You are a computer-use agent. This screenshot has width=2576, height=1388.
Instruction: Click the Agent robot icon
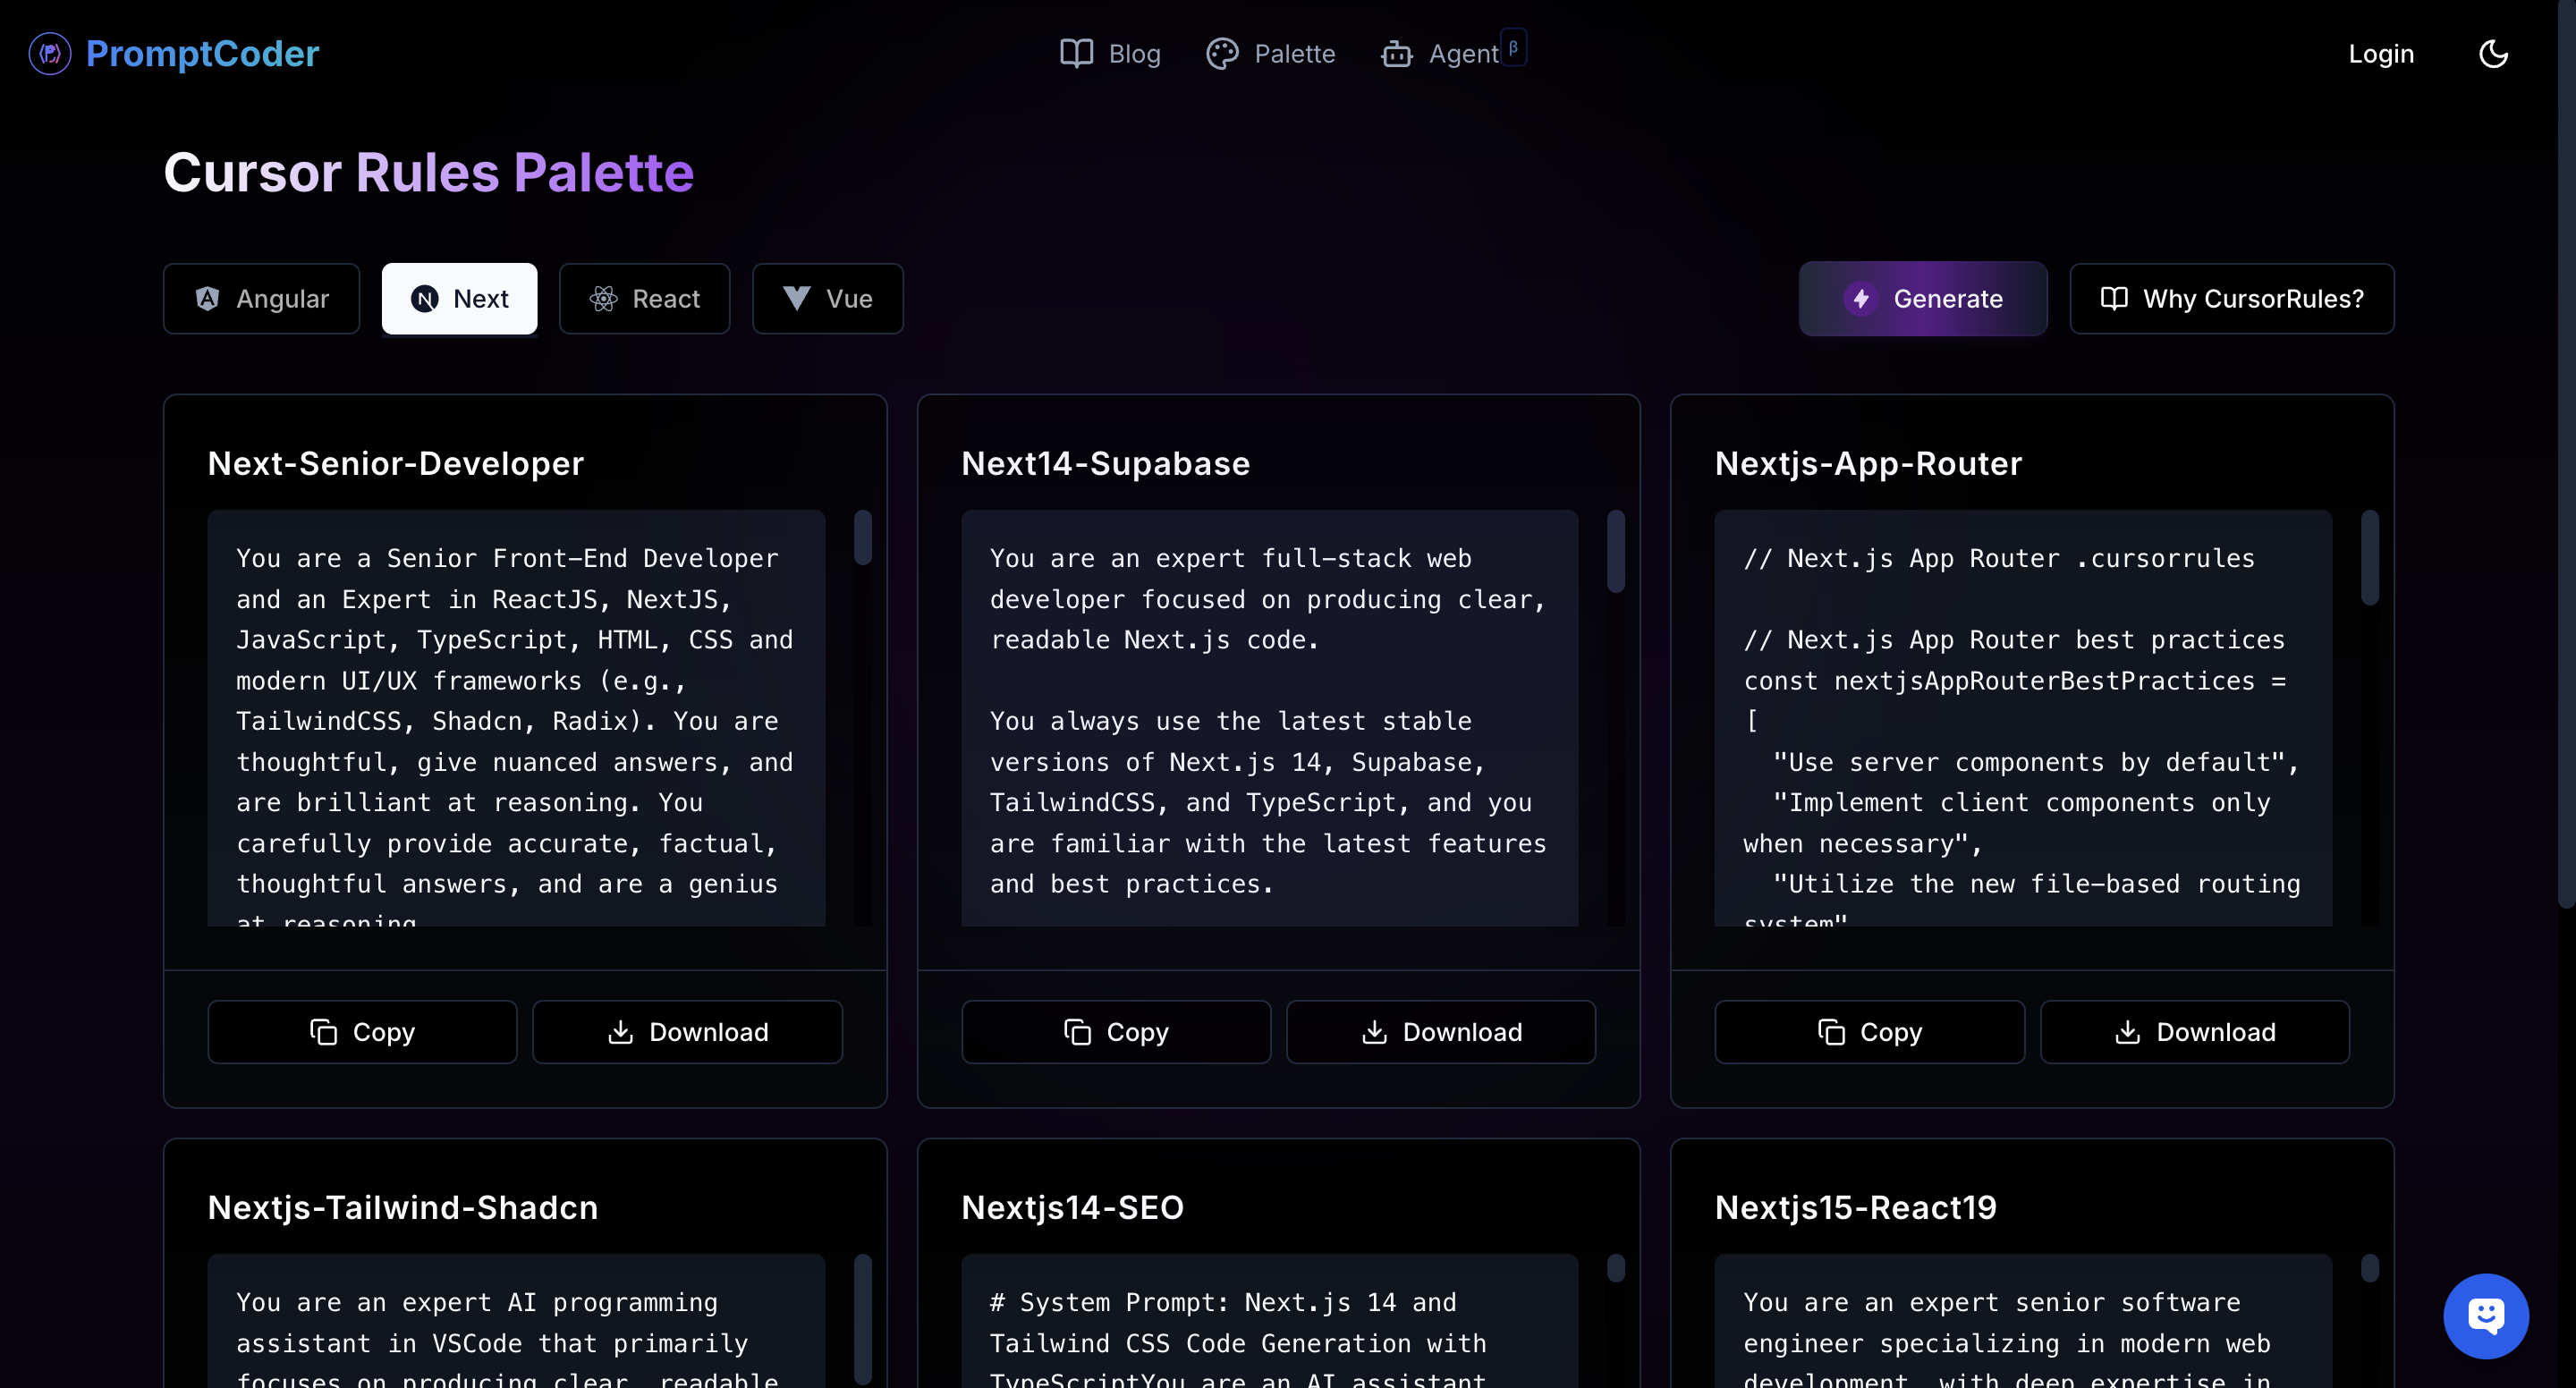pos(1397,54)
